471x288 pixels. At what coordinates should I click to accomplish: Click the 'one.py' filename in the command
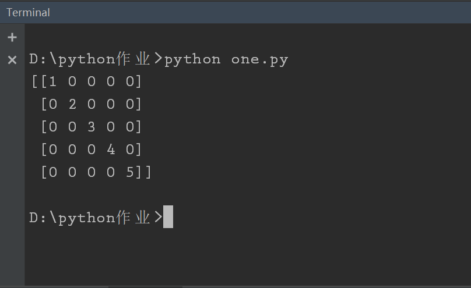click(x=259, y=59)
